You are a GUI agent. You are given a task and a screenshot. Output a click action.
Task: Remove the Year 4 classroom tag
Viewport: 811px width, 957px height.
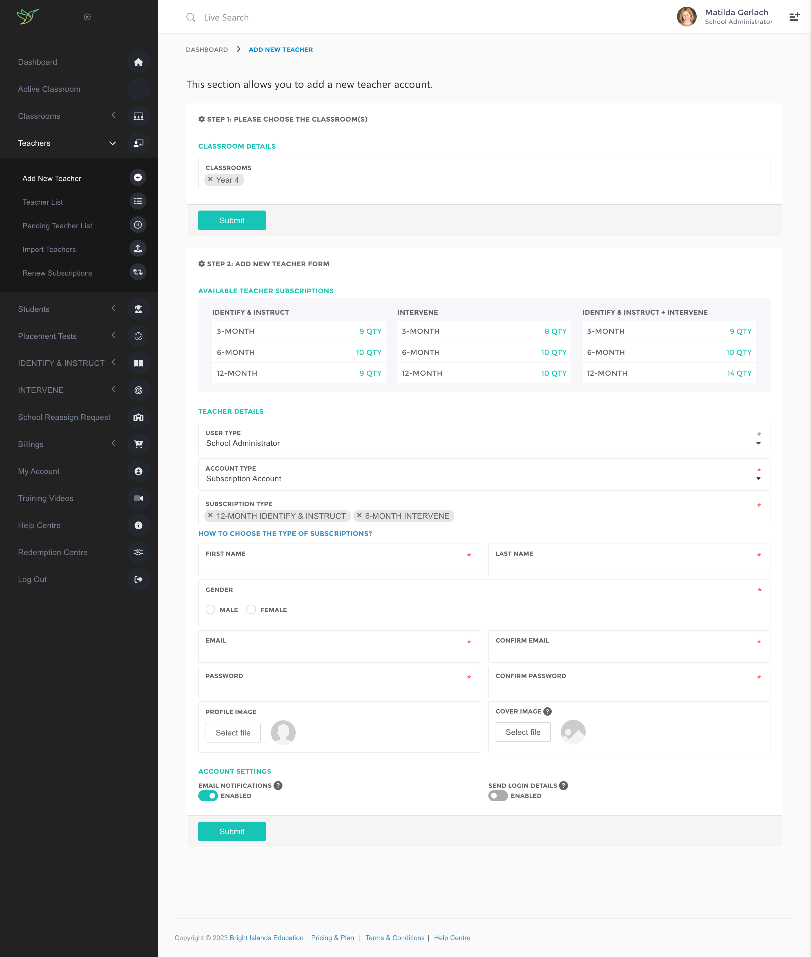[x=210, y=180]
